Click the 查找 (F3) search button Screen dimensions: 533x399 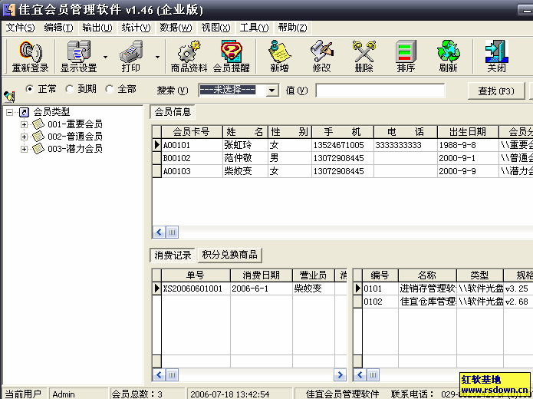pos(496,91)
